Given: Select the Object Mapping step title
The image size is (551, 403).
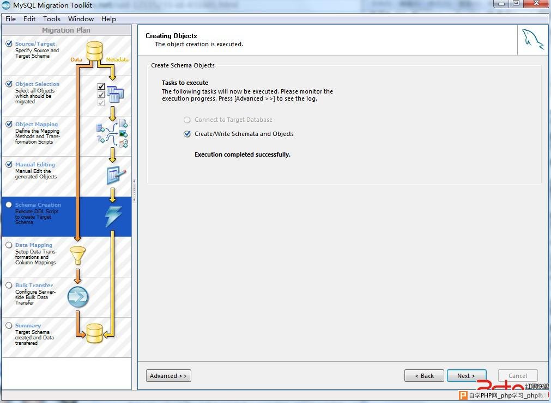Looking at the screenshot, I should pyautogui.click(x=37, y=124).
